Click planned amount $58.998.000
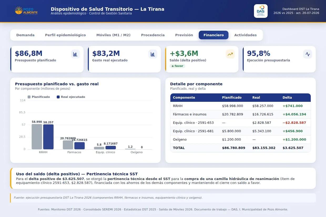The width and height of the screenshot is (326, 217). click(233, 106)
